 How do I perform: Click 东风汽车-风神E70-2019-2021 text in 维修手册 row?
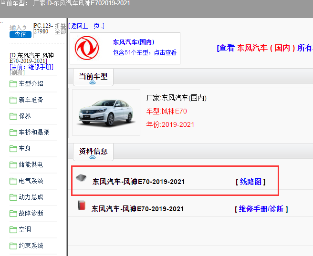[x=137, y=209]
